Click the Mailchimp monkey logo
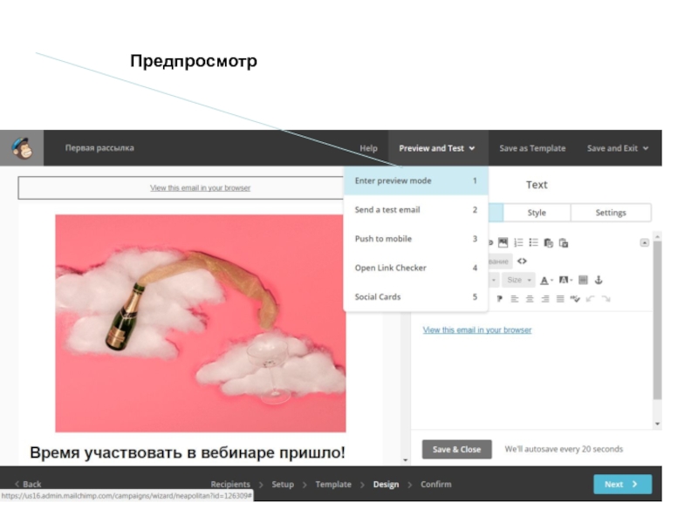Viewport: 698px width, 523px height. click(22, 148)
